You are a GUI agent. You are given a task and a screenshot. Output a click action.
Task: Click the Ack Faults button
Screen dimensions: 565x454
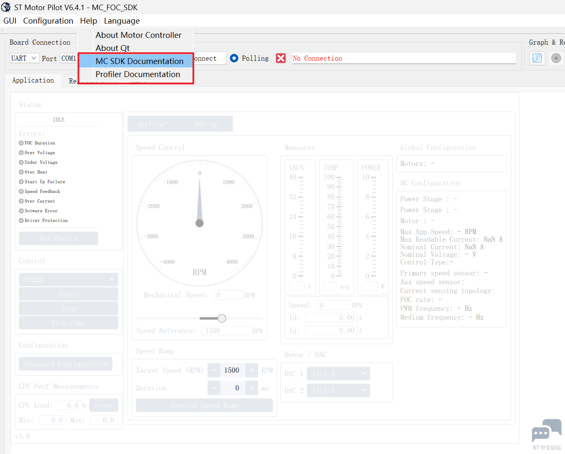click(x=59, y=238)
